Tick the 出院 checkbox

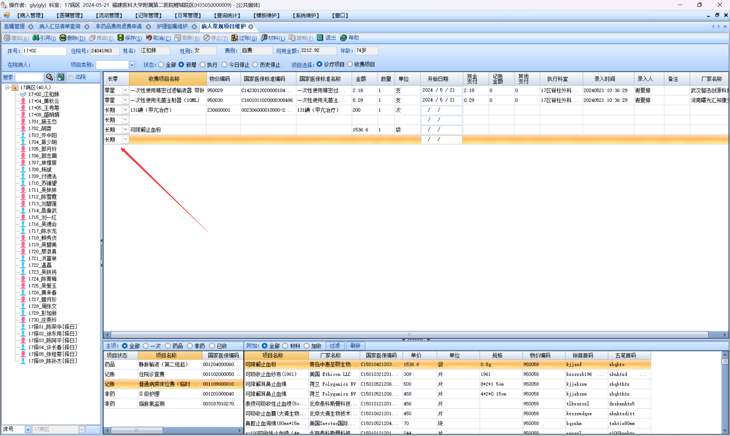[71, 77]
